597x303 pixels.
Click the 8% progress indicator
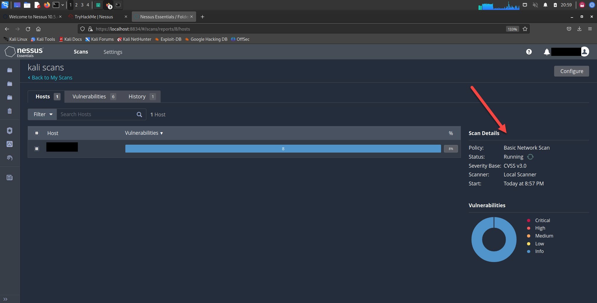451,149
